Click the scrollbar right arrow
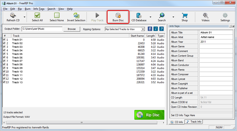 click(164, 123)
